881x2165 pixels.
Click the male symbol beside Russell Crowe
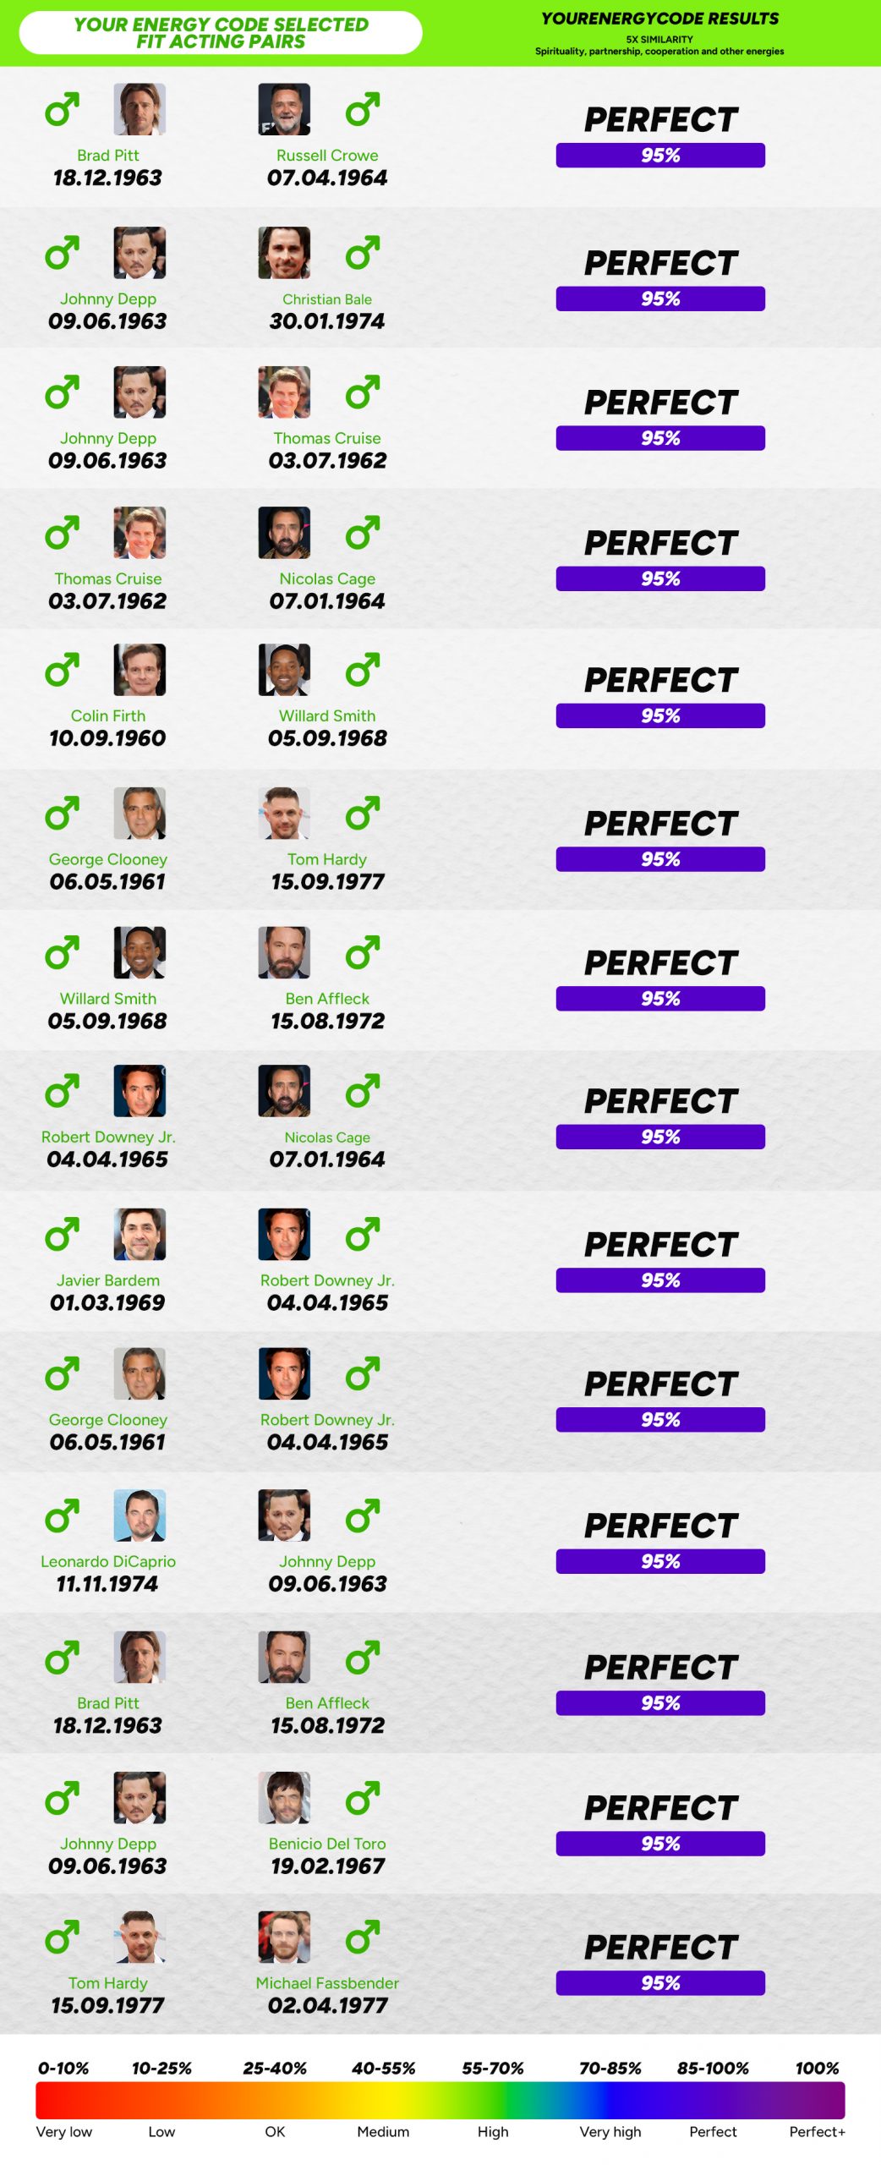click(x=363, y=109)
